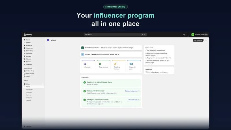Open Influencers submenu item

(30, 90)
